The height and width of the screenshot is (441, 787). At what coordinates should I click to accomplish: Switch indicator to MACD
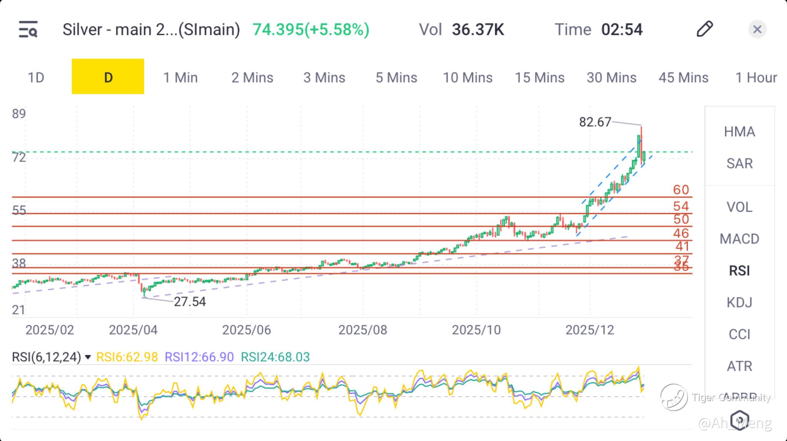point(739,239)
